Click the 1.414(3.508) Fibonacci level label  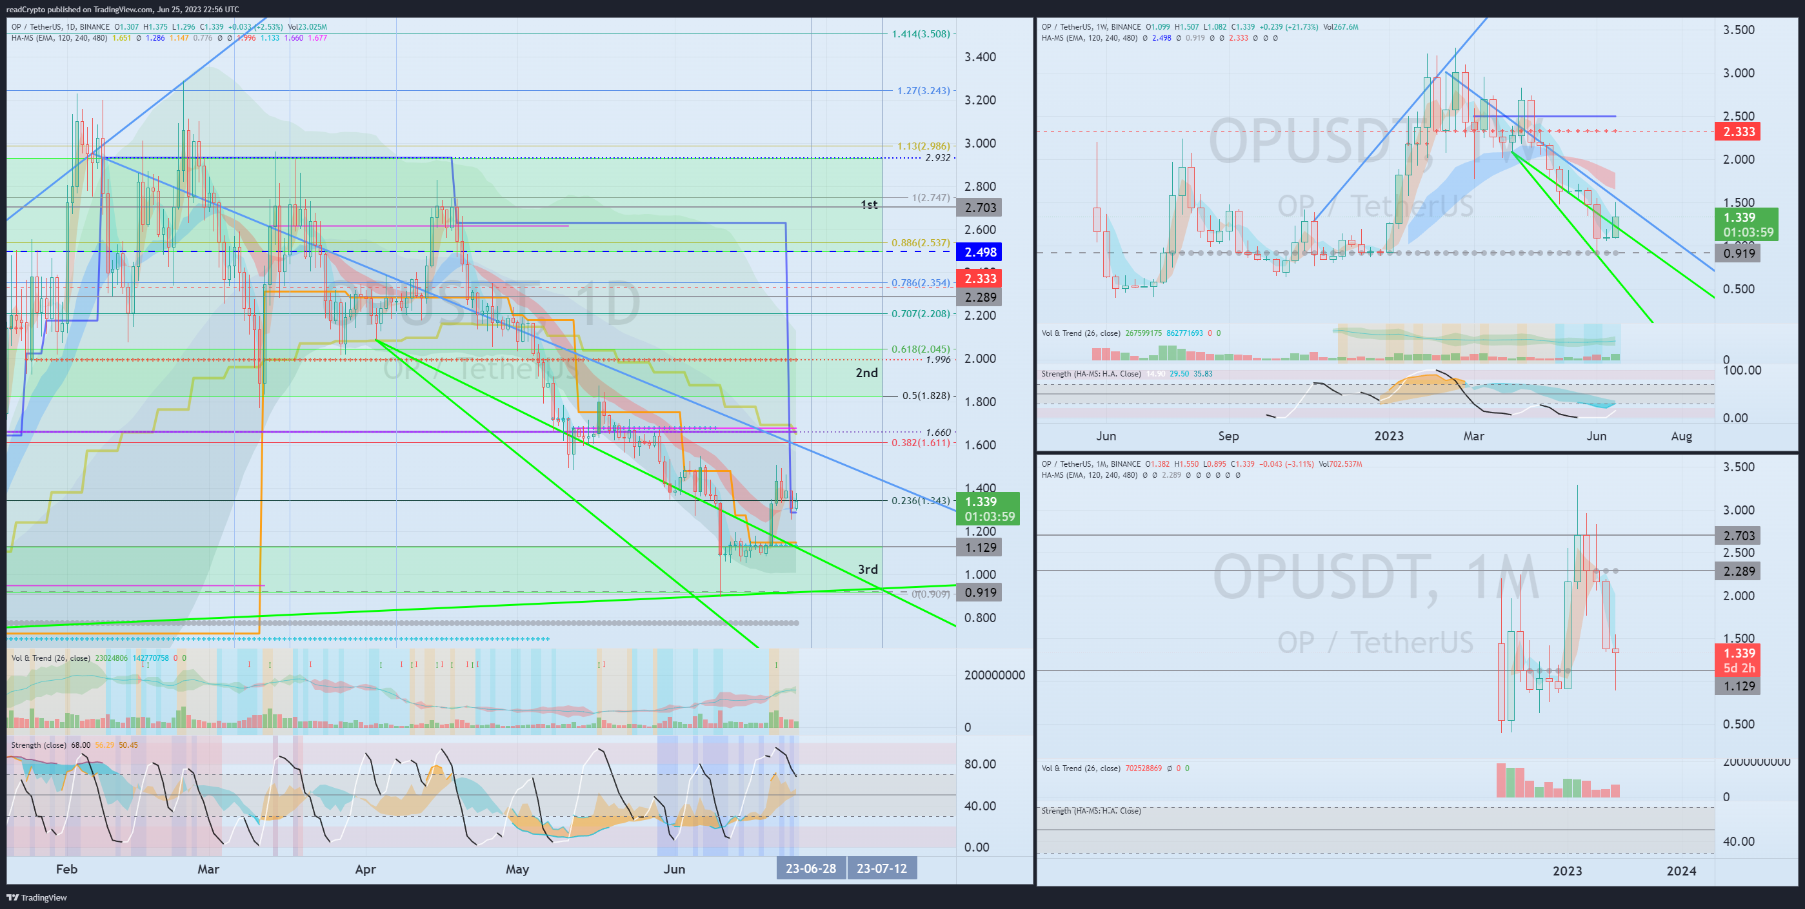pos(921,34)
